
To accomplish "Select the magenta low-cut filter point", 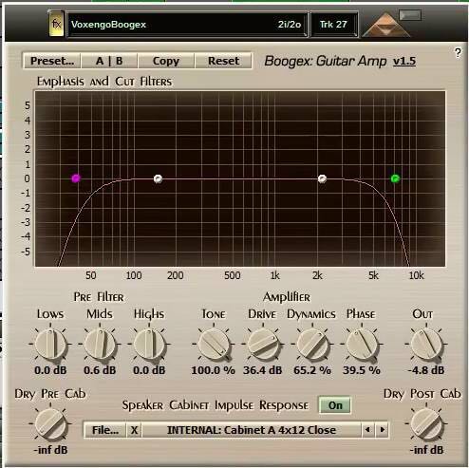I will point(76,178).
